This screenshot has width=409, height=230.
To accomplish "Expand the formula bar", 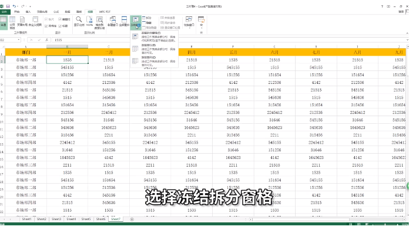I will click(x=407, y=40).
